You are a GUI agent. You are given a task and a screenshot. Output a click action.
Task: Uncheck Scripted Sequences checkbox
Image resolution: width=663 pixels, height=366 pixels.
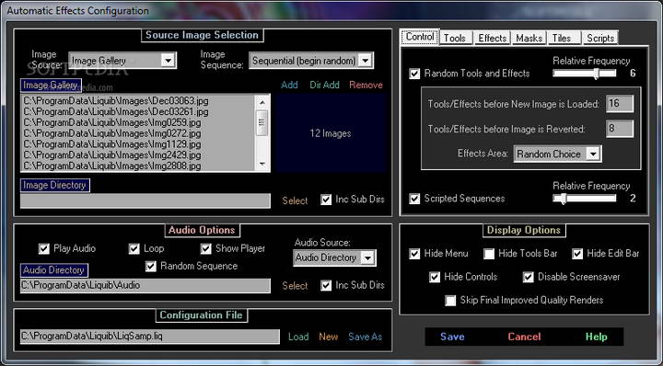pos(414,199)
